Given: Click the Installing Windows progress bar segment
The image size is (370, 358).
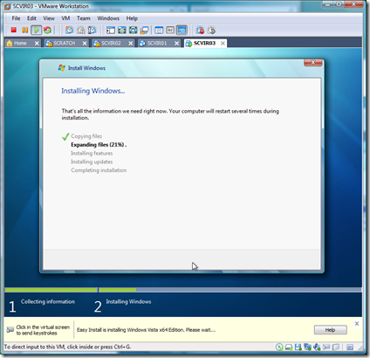Looking at the screenshot, I should pyautogui.click(x=230, y=290).
